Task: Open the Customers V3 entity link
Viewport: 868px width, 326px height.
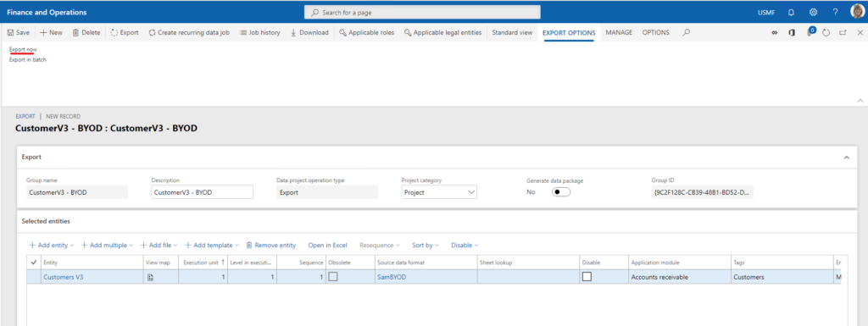Action: (x=64, y=278)
